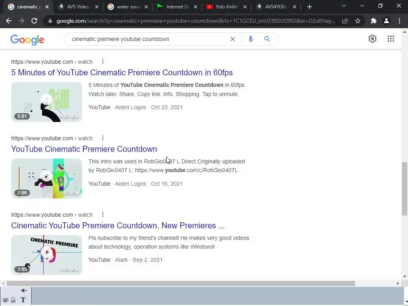Click 'Alark · Sep 2, 2021' text
The height and width of the screenshot is (306, 408).
(139, 260)
